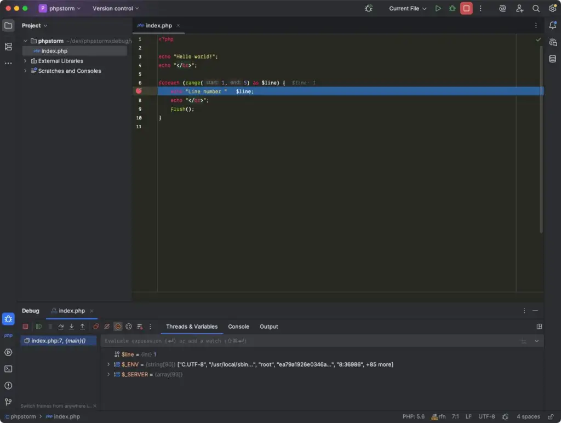
Task: Stop the debug session in the Debug toolbar
Action: point(25,327)
